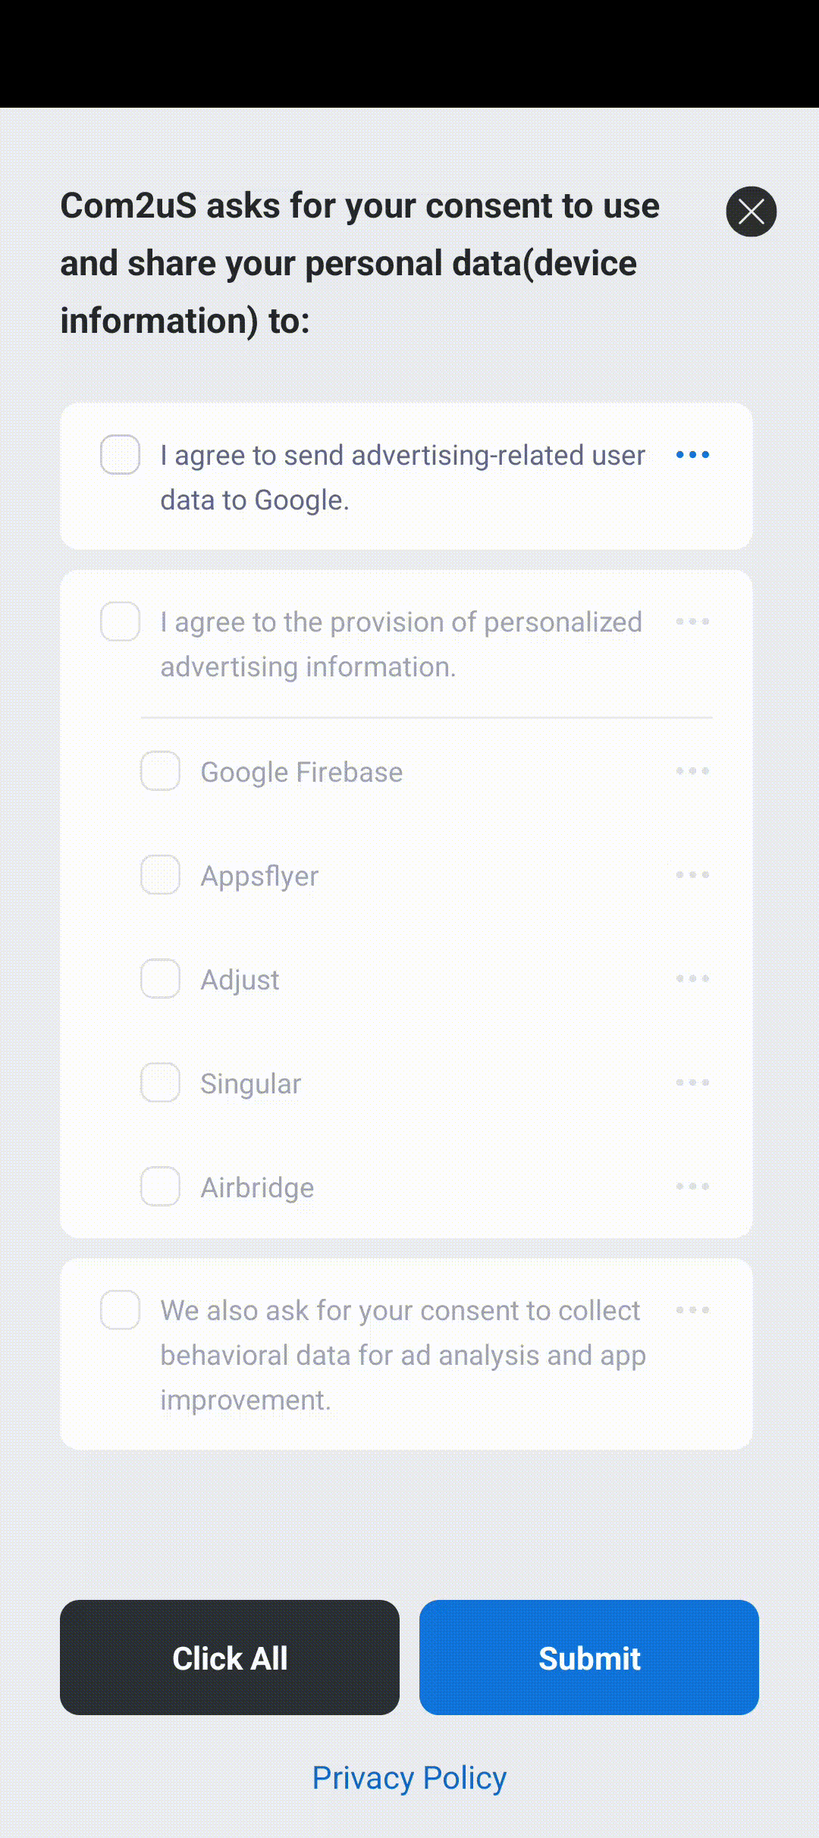Viewport: 819px width, 1838px height.
Task: Check the Singular option
Action: (x=160, y=1083)
